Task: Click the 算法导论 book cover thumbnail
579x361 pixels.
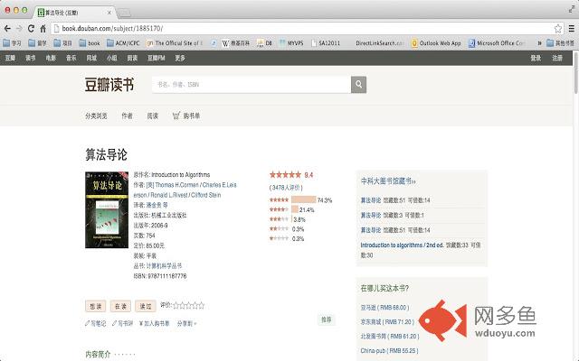Action: point(107,209)
